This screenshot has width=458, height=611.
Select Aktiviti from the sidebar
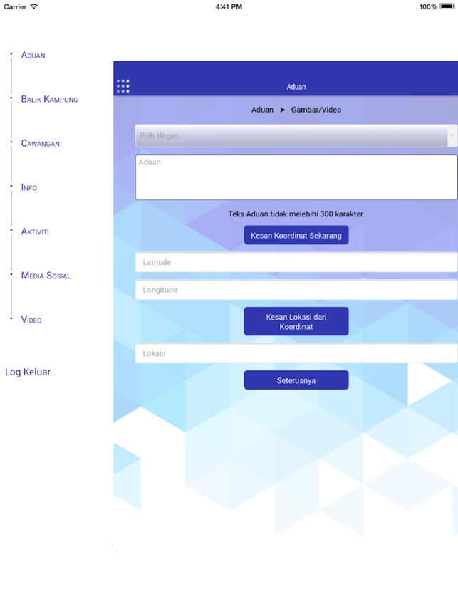pos(35,231)
